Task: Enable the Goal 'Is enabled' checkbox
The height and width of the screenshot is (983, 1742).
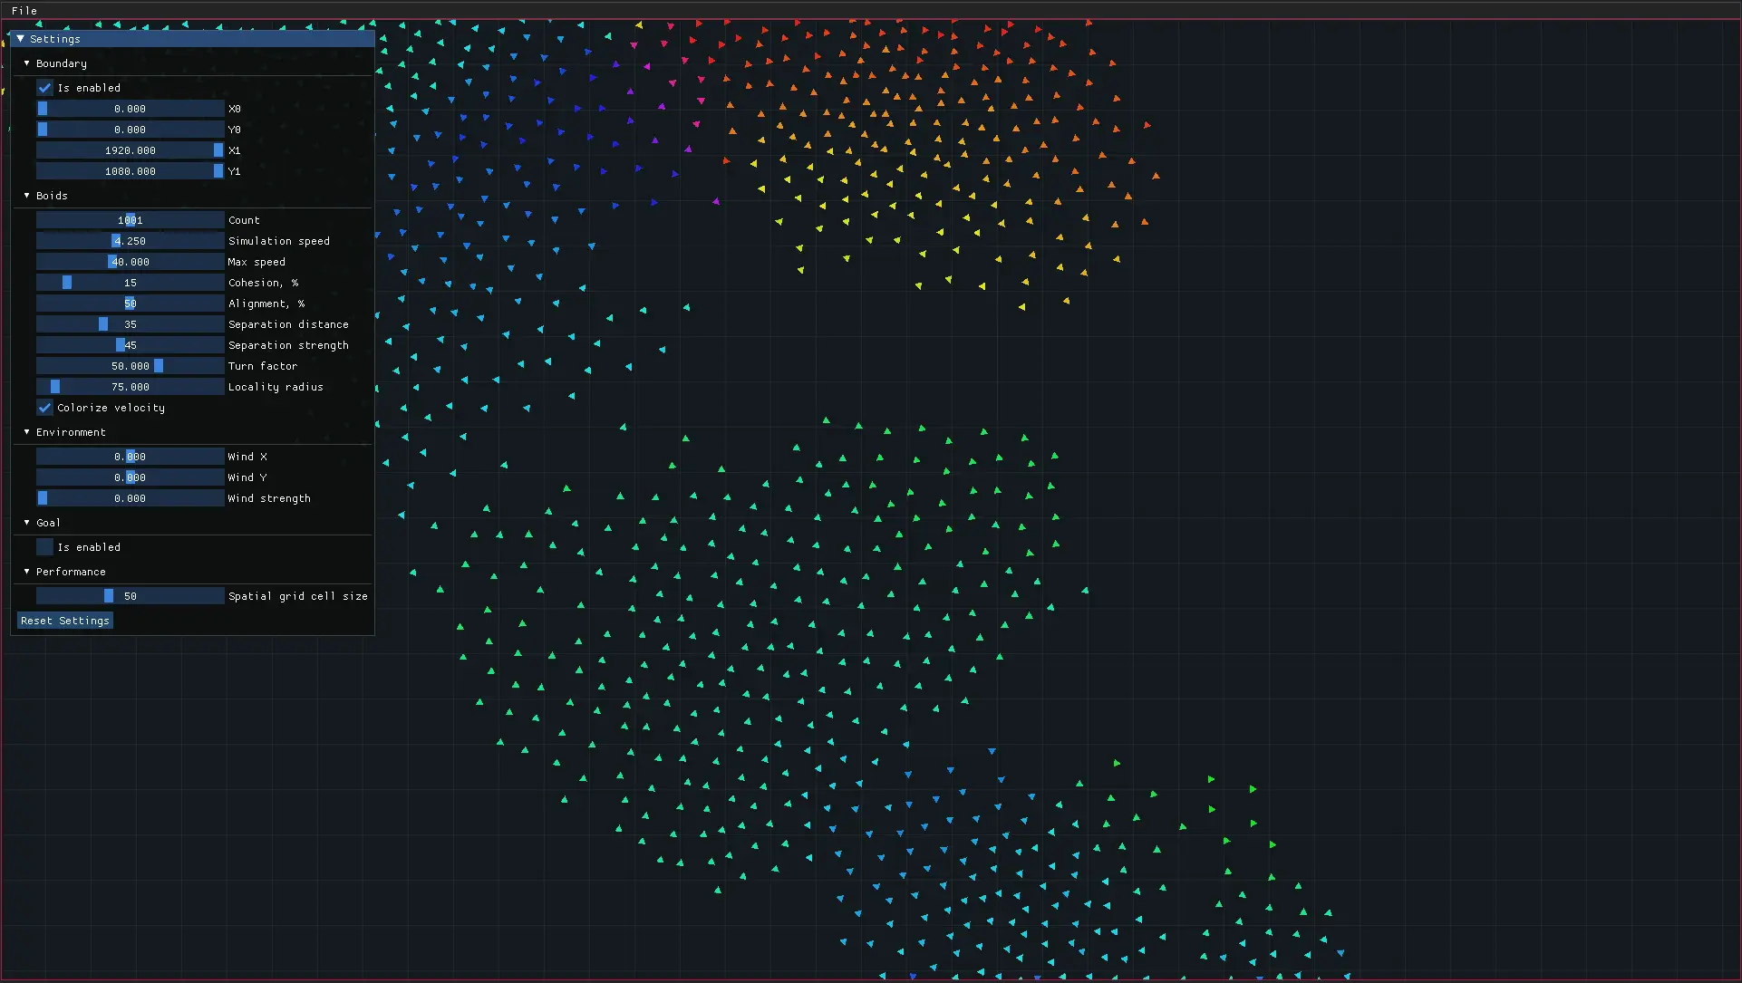Action: 44,546
